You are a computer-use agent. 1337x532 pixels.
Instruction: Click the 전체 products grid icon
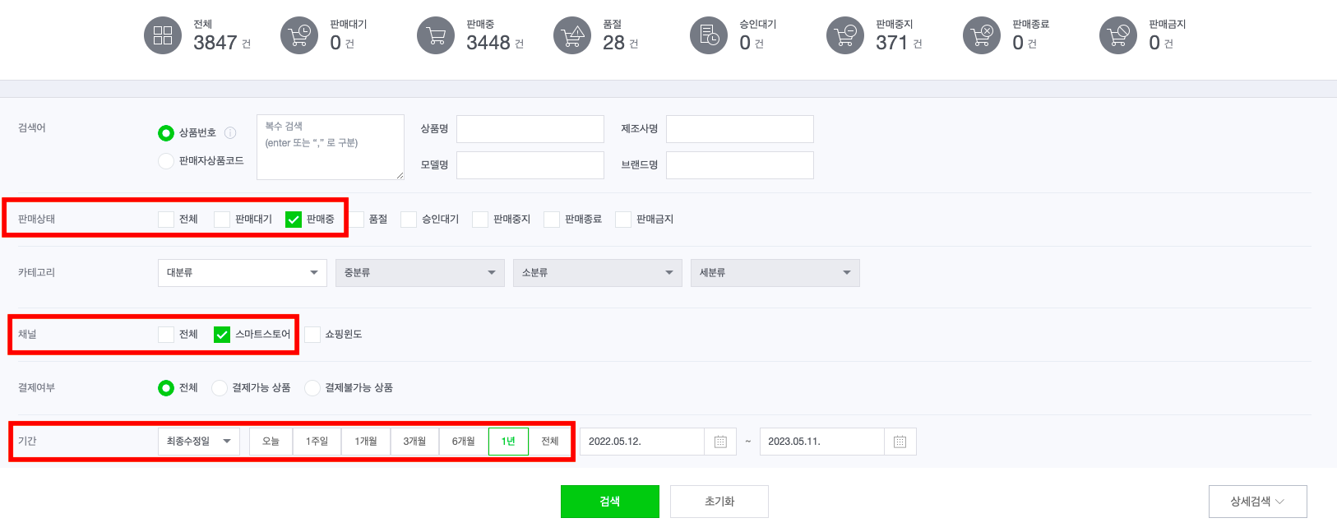(163, 35)
